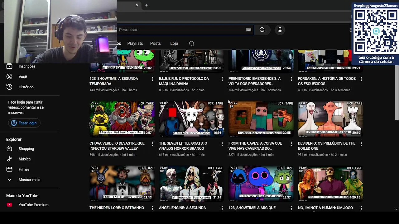The image size is (399, 224).
Task: Open options menu for THE HIDDEN LORE video
Action: 152,208
